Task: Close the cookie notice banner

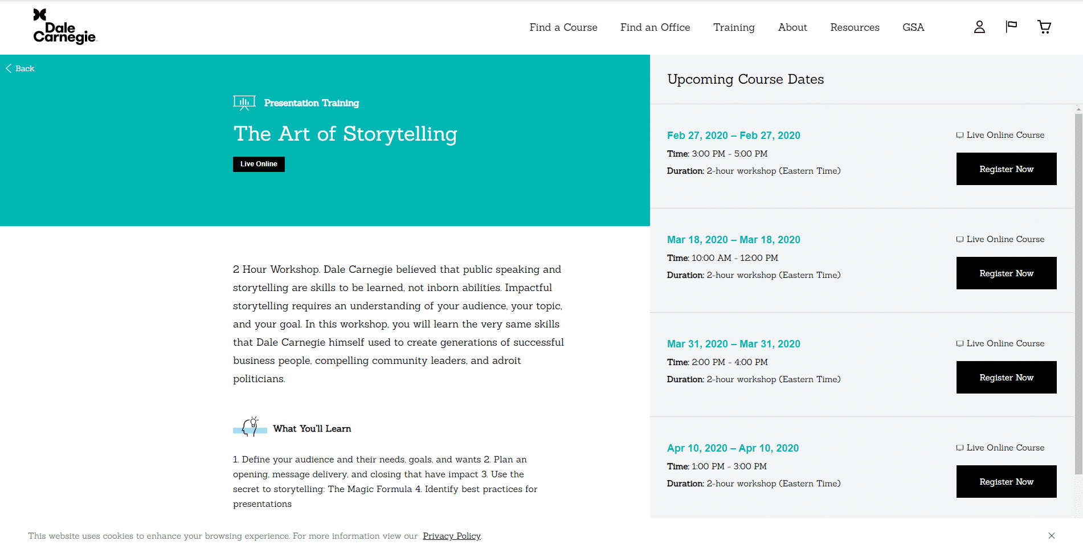Action: tap(1052, 536)
